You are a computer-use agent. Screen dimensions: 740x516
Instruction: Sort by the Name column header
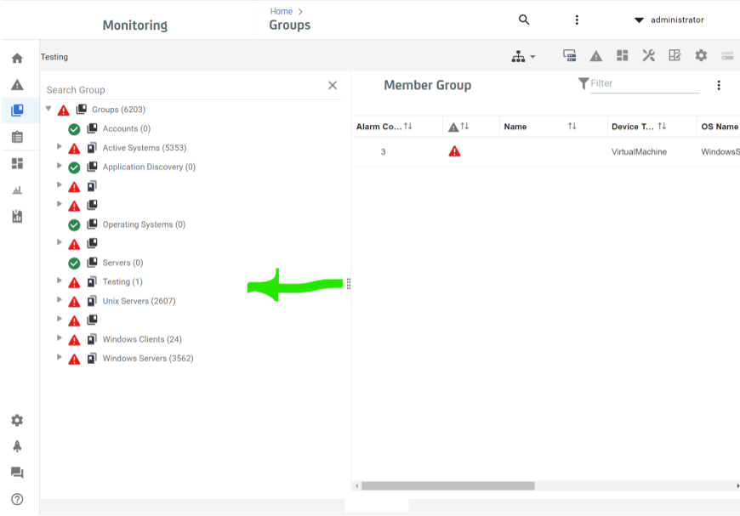click(515, 127)
